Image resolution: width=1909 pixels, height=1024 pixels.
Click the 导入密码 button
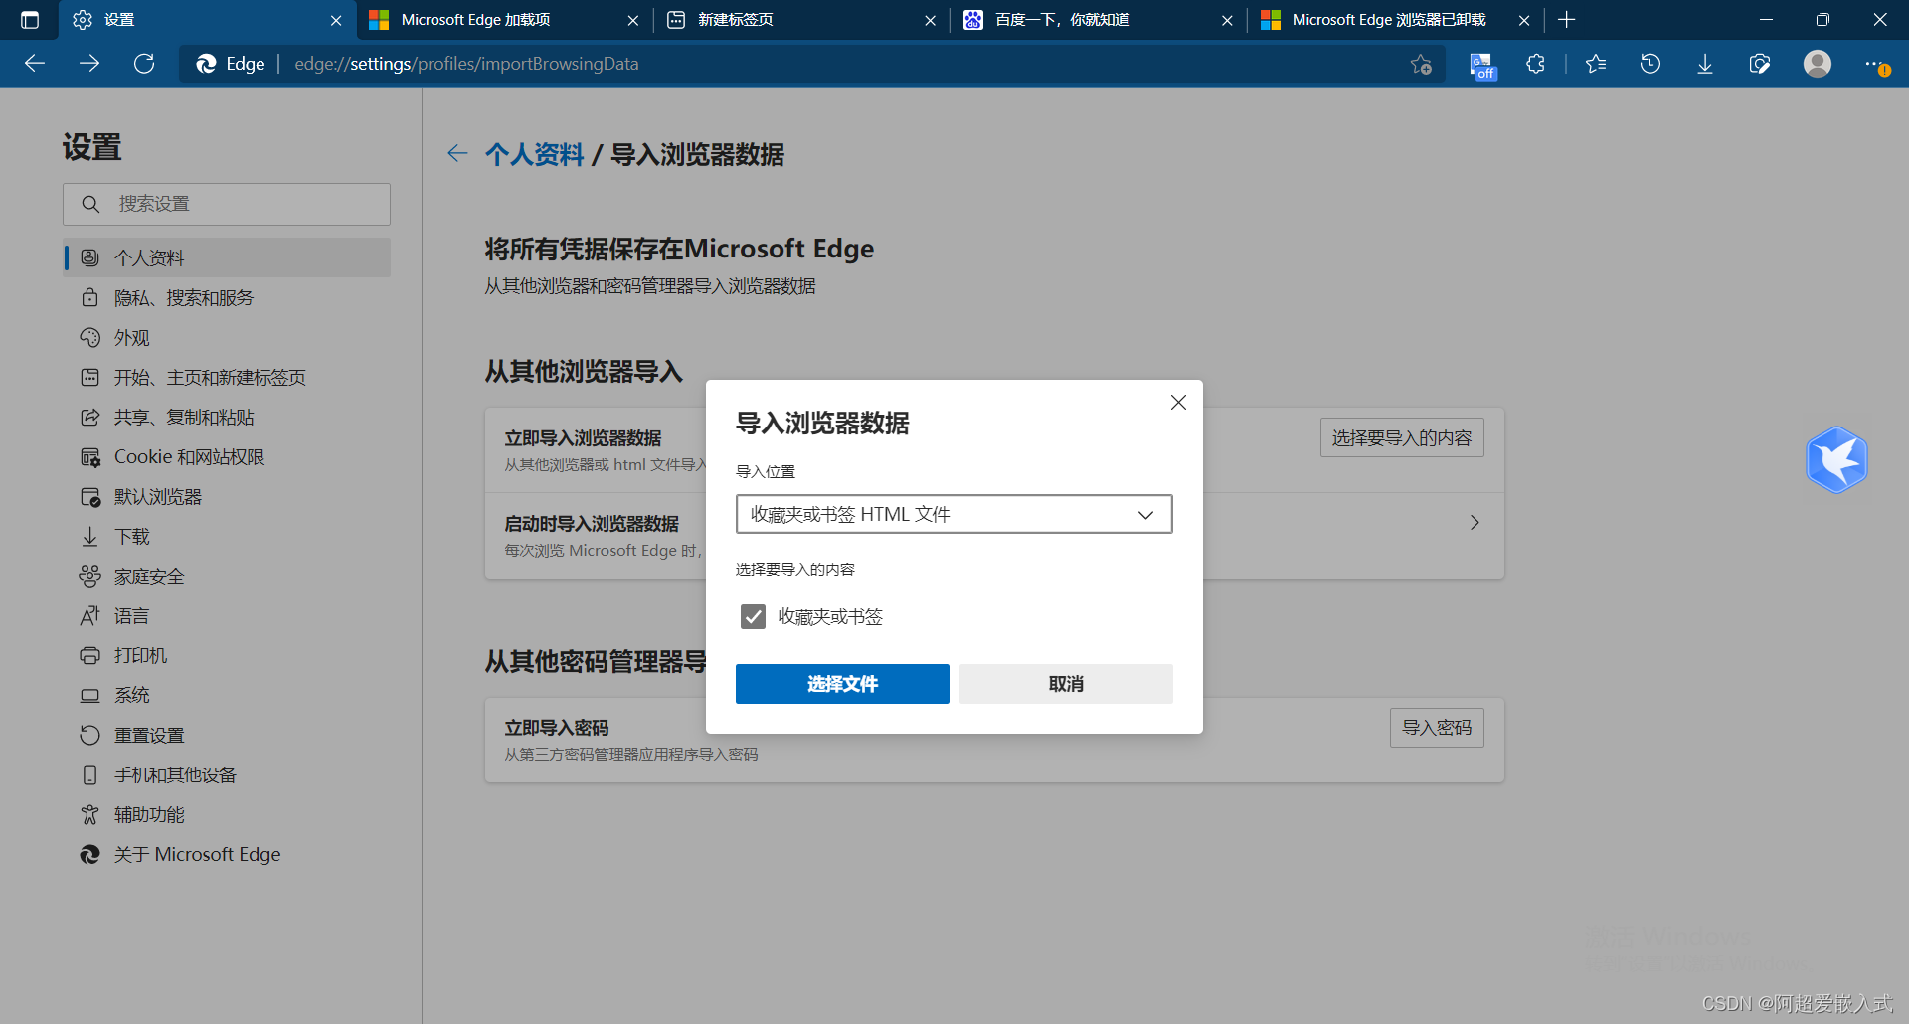(x=1437, y=728)
